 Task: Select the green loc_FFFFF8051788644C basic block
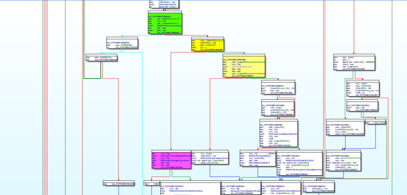(x=165, y=23)
